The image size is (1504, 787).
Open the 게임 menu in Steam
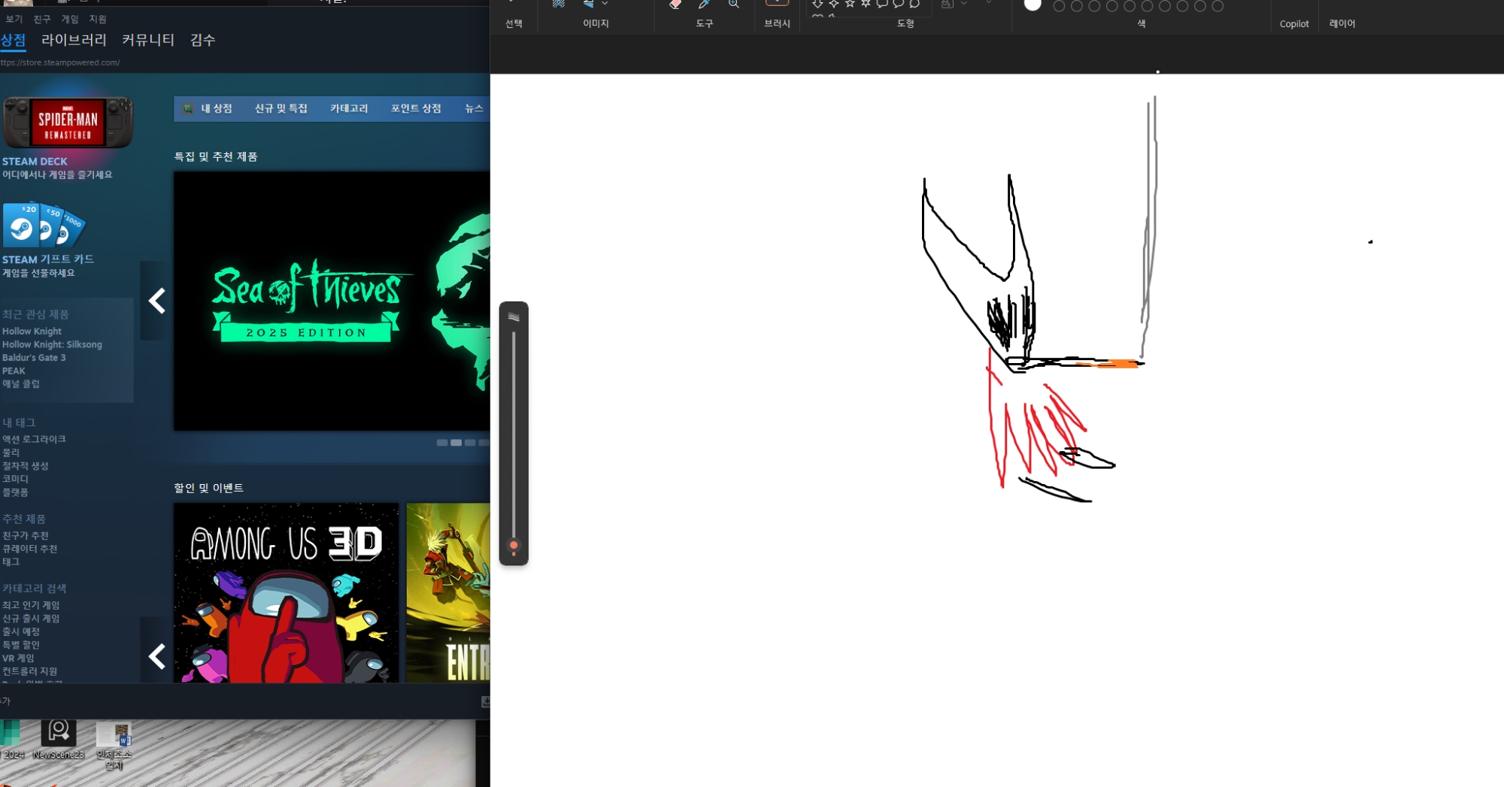point(70,19)
